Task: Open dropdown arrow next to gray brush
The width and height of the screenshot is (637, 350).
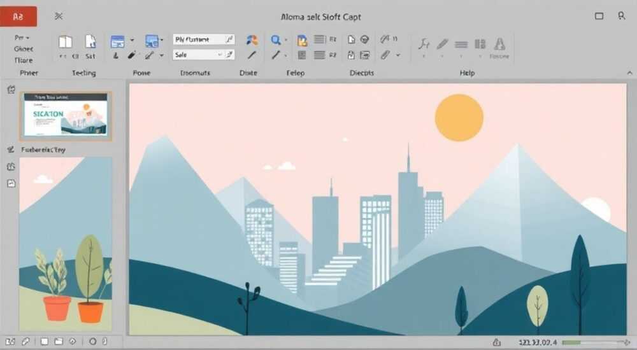Action: (162, 55)
